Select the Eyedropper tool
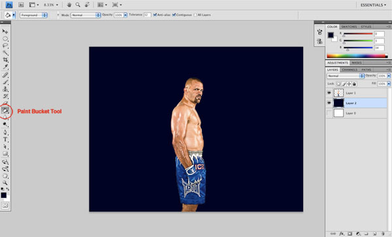 [5, 66]
